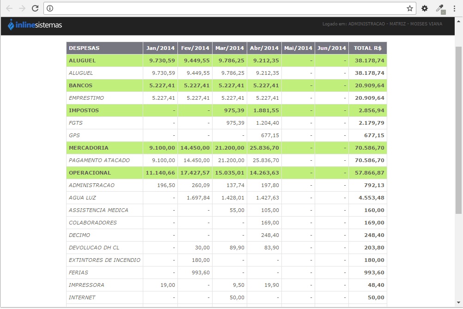Click the green ALUGUEL category row label
The height and width of the screenshot is (309, 463).
(82, 61)
